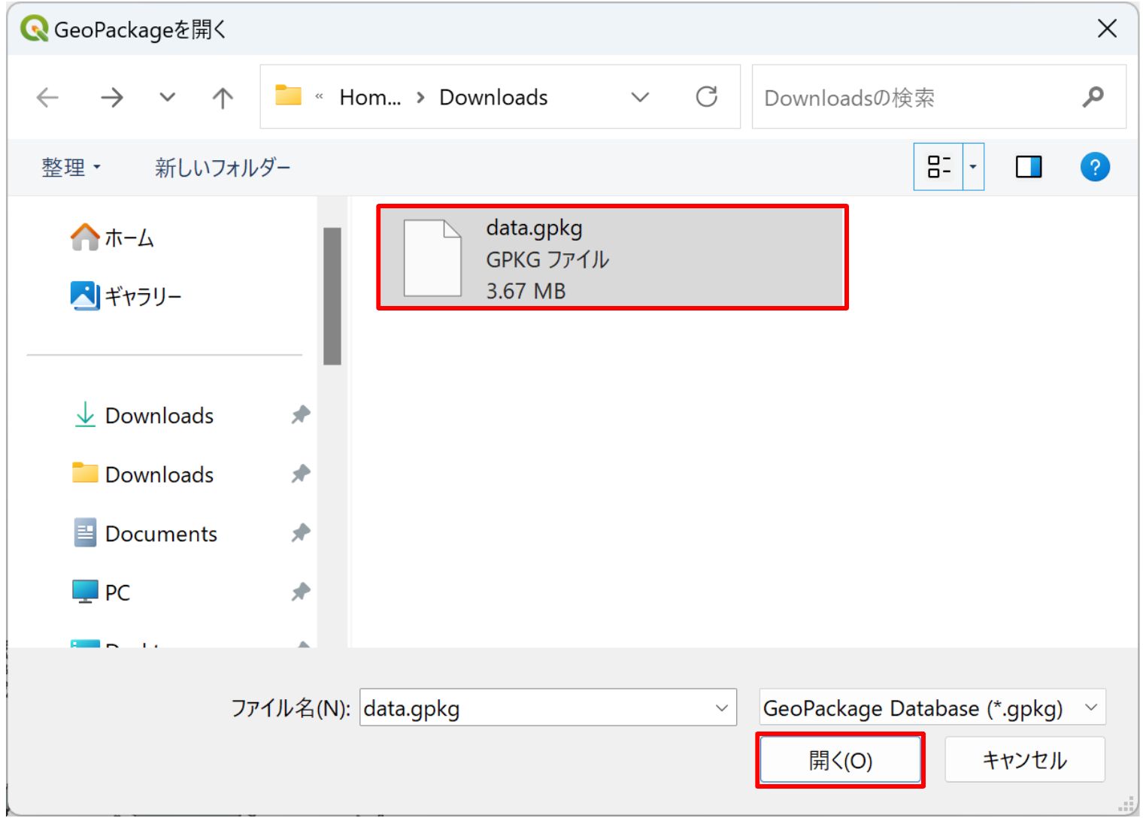Click the キャンセル button

[1025, 760]
